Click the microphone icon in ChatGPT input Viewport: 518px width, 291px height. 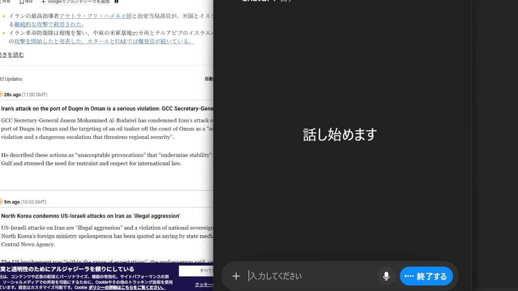386,276
